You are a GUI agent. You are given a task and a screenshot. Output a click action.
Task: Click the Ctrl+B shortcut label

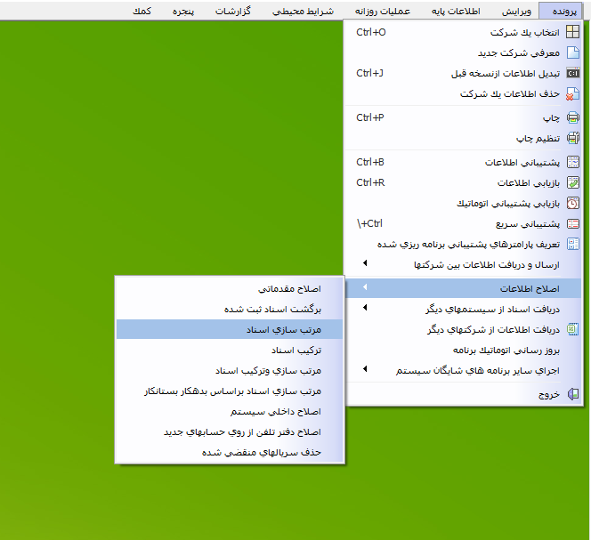[x=370, y=162]
